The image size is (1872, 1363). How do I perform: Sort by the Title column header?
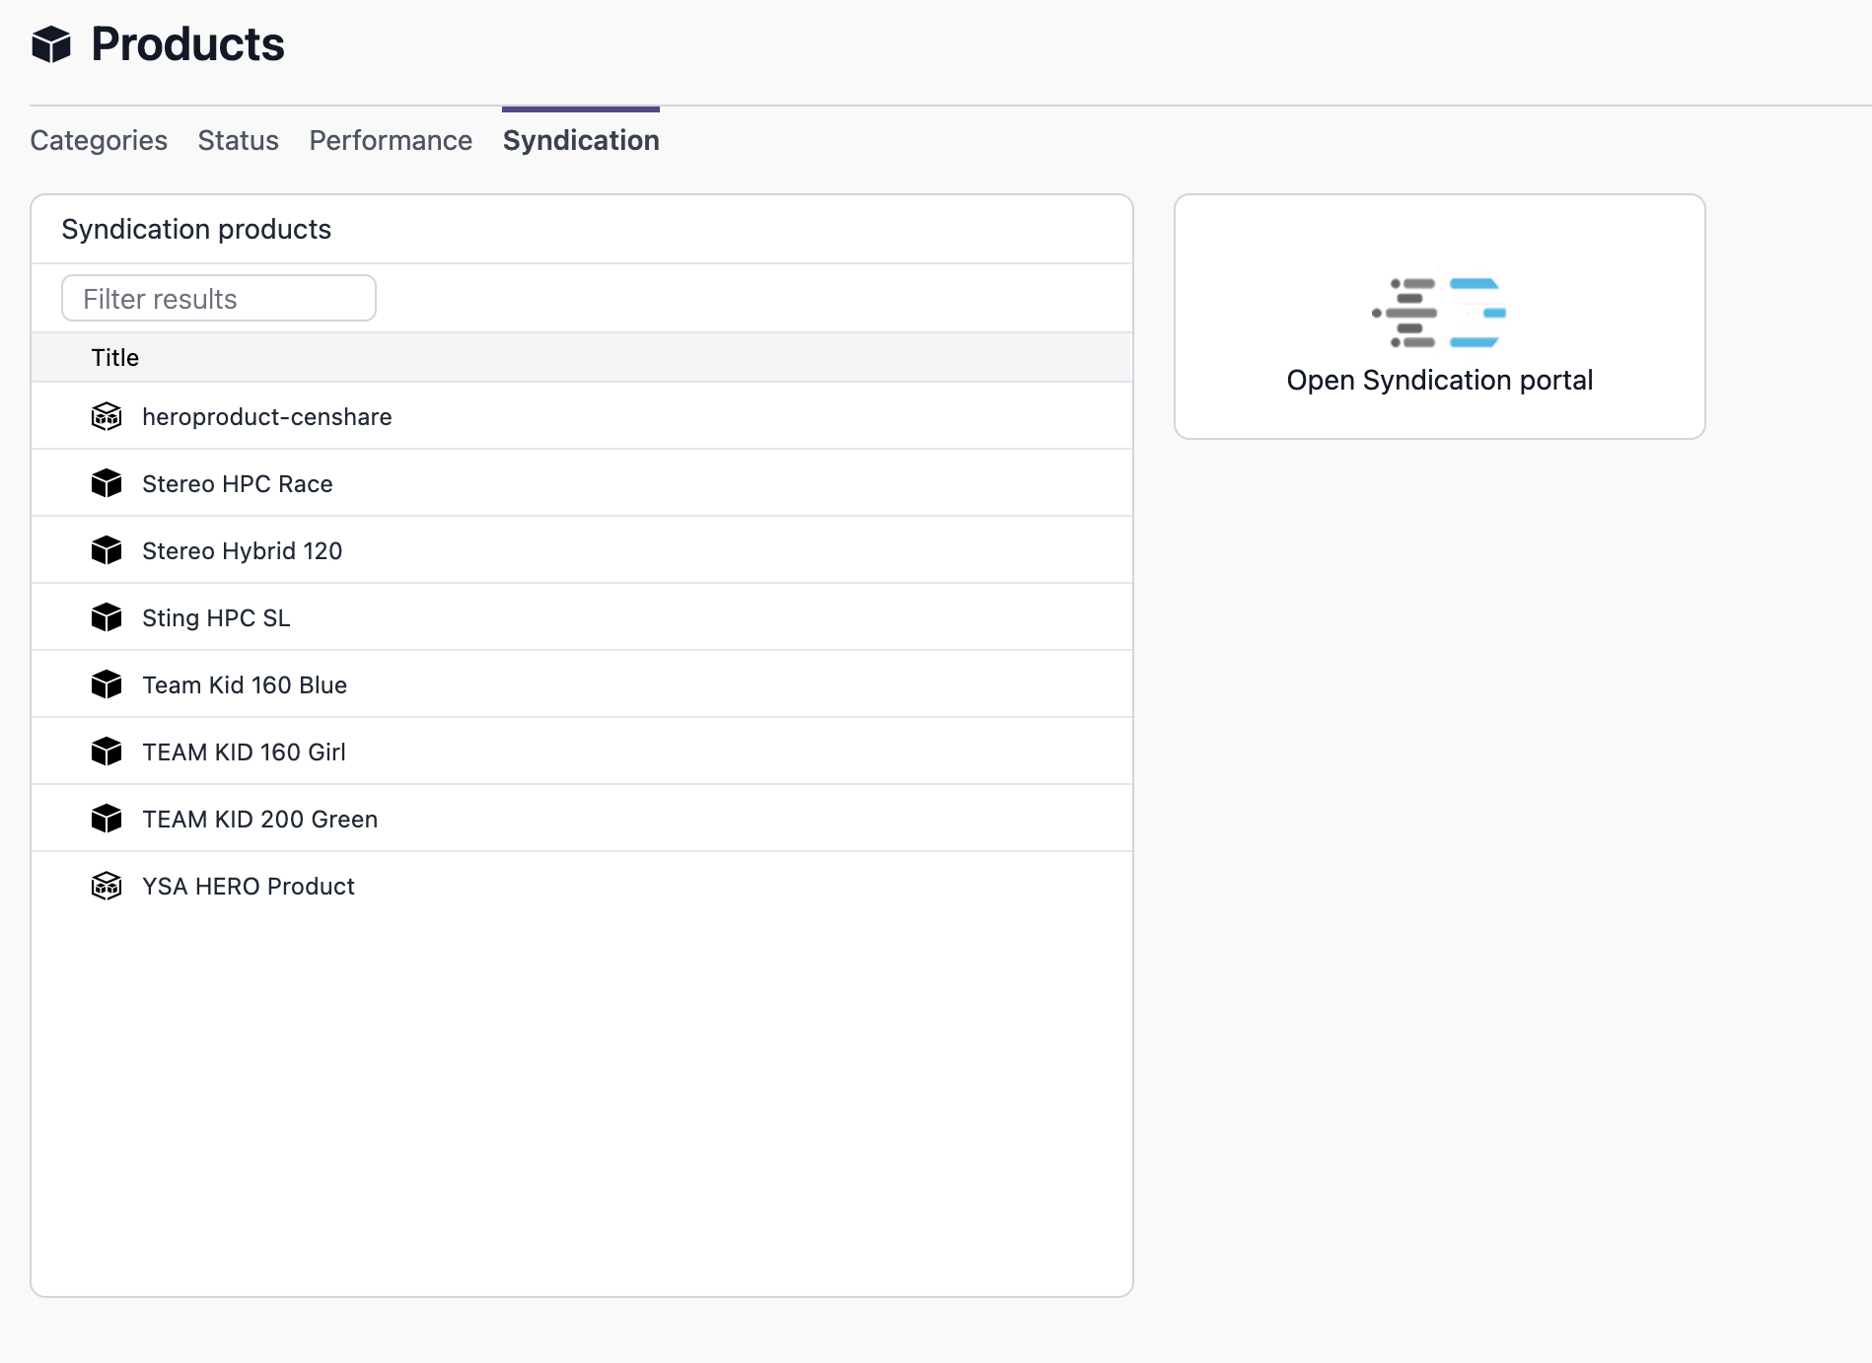pos(115,357)
